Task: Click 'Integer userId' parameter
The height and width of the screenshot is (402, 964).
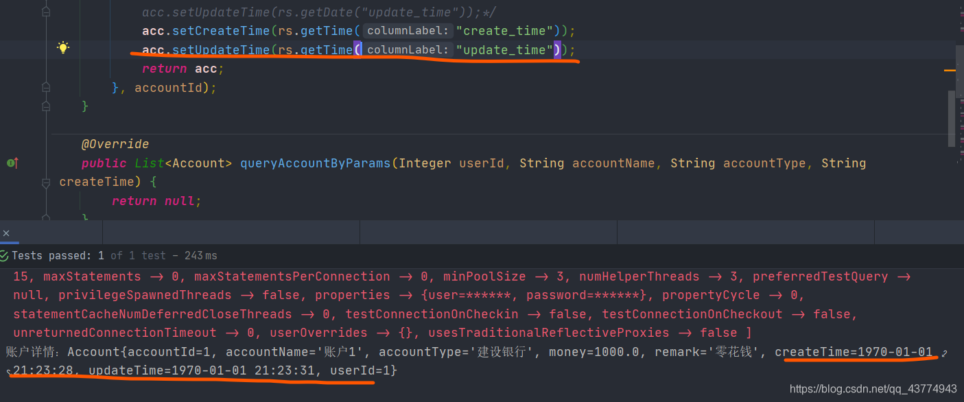Action: pos(451,163)
